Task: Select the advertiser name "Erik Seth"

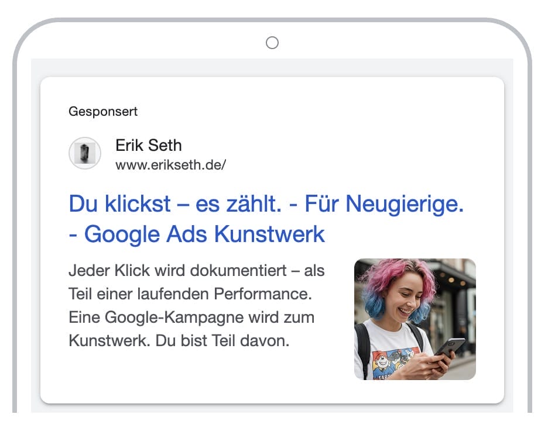Action: click(x=148, y=145)
